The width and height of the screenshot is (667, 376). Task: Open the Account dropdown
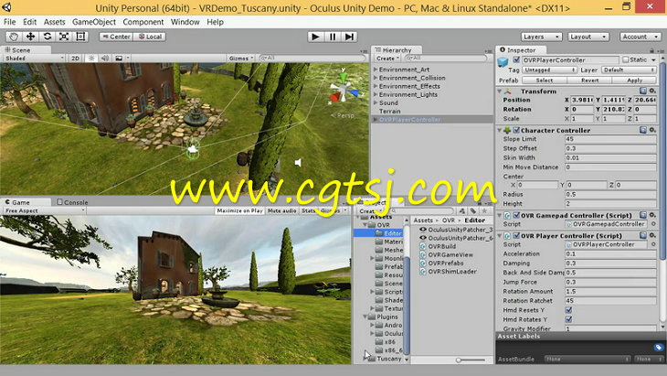click(x=640, y=37)
